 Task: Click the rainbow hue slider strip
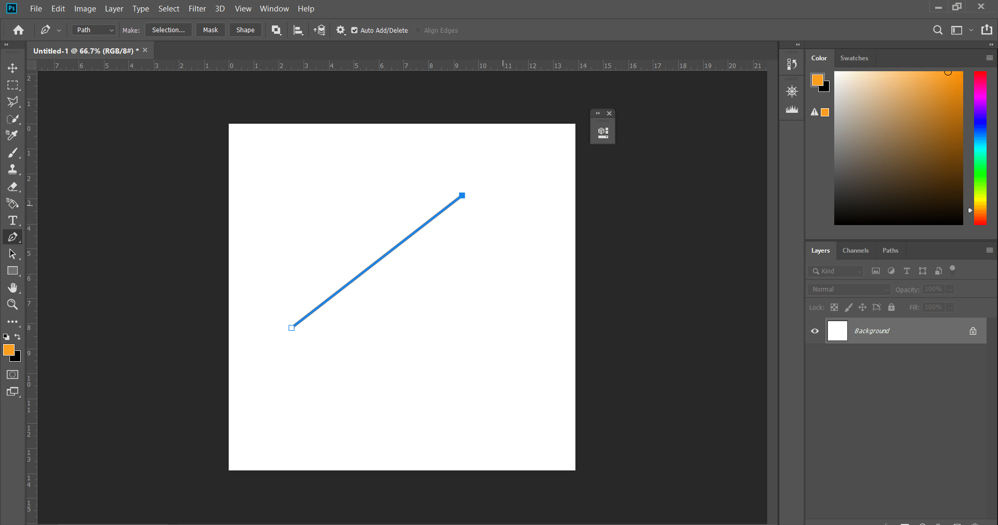click(x=980, y=148)
